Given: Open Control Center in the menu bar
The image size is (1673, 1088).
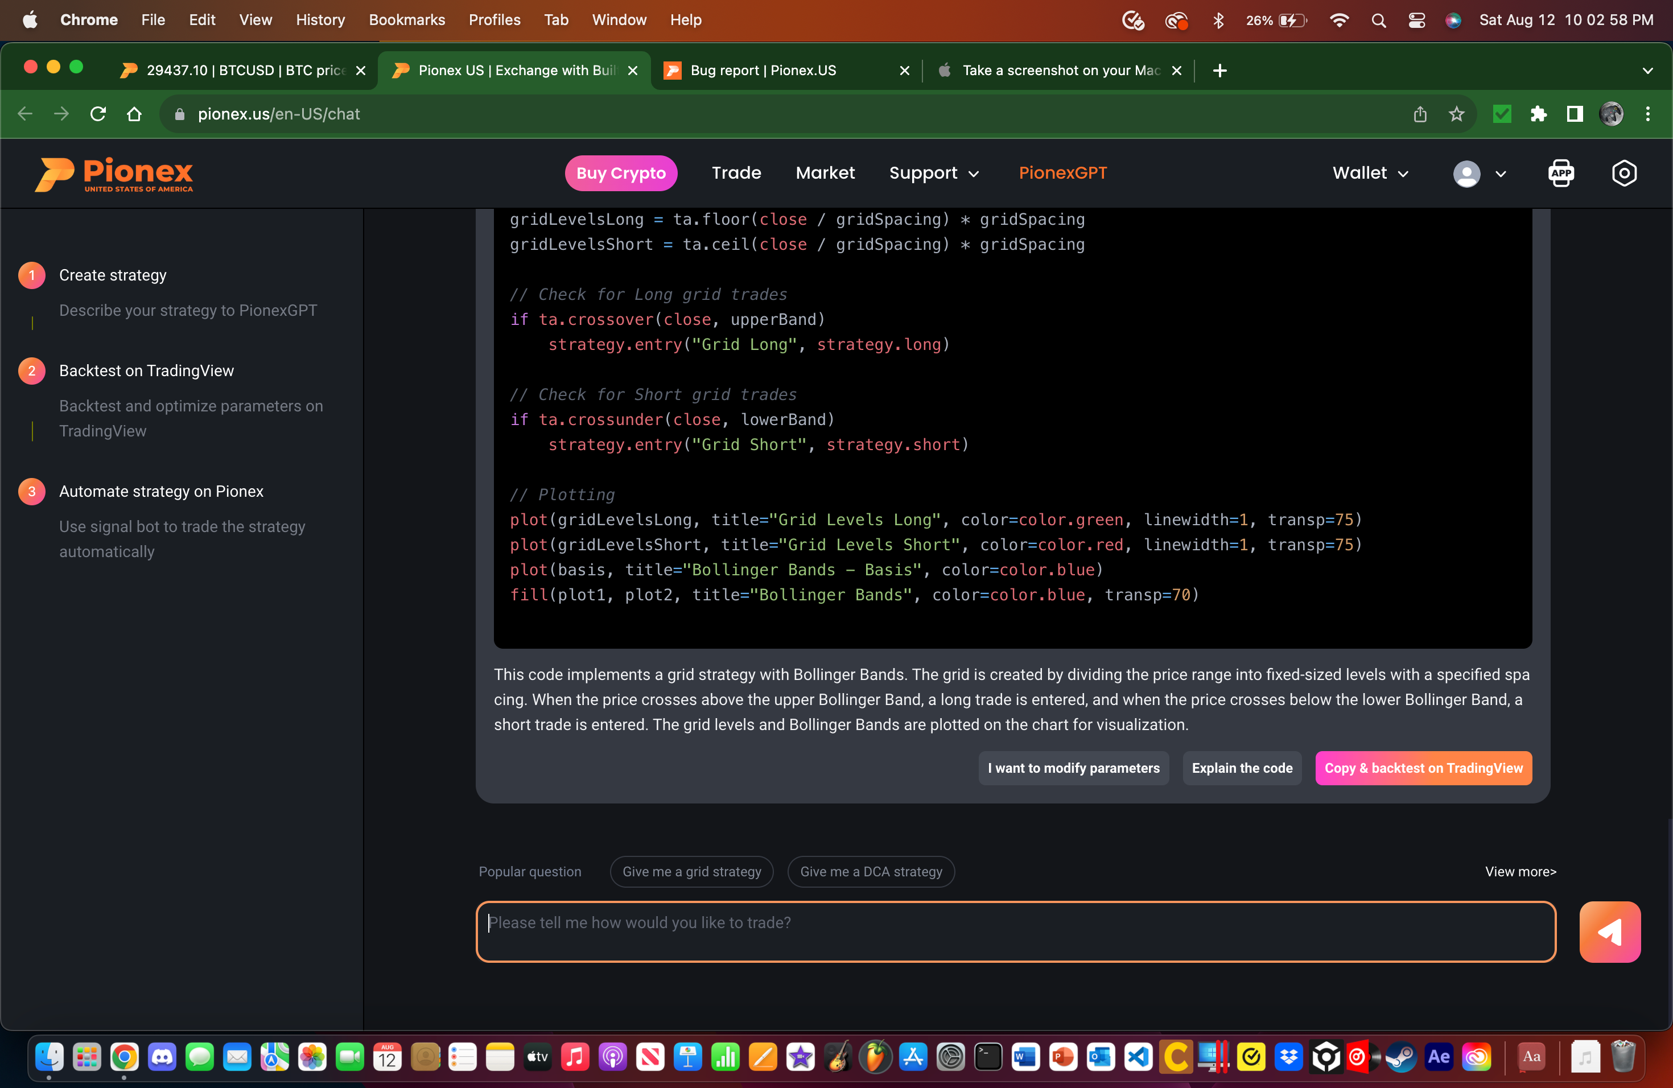Looking at the screenshot, I should [x=1416, y=20].
